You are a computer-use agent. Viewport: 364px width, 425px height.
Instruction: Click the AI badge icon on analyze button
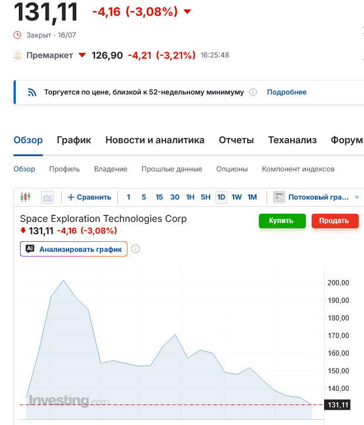tap(30, 248)
